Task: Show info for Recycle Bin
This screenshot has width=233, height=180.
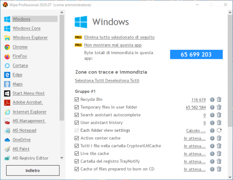Action: click(212, 99)
